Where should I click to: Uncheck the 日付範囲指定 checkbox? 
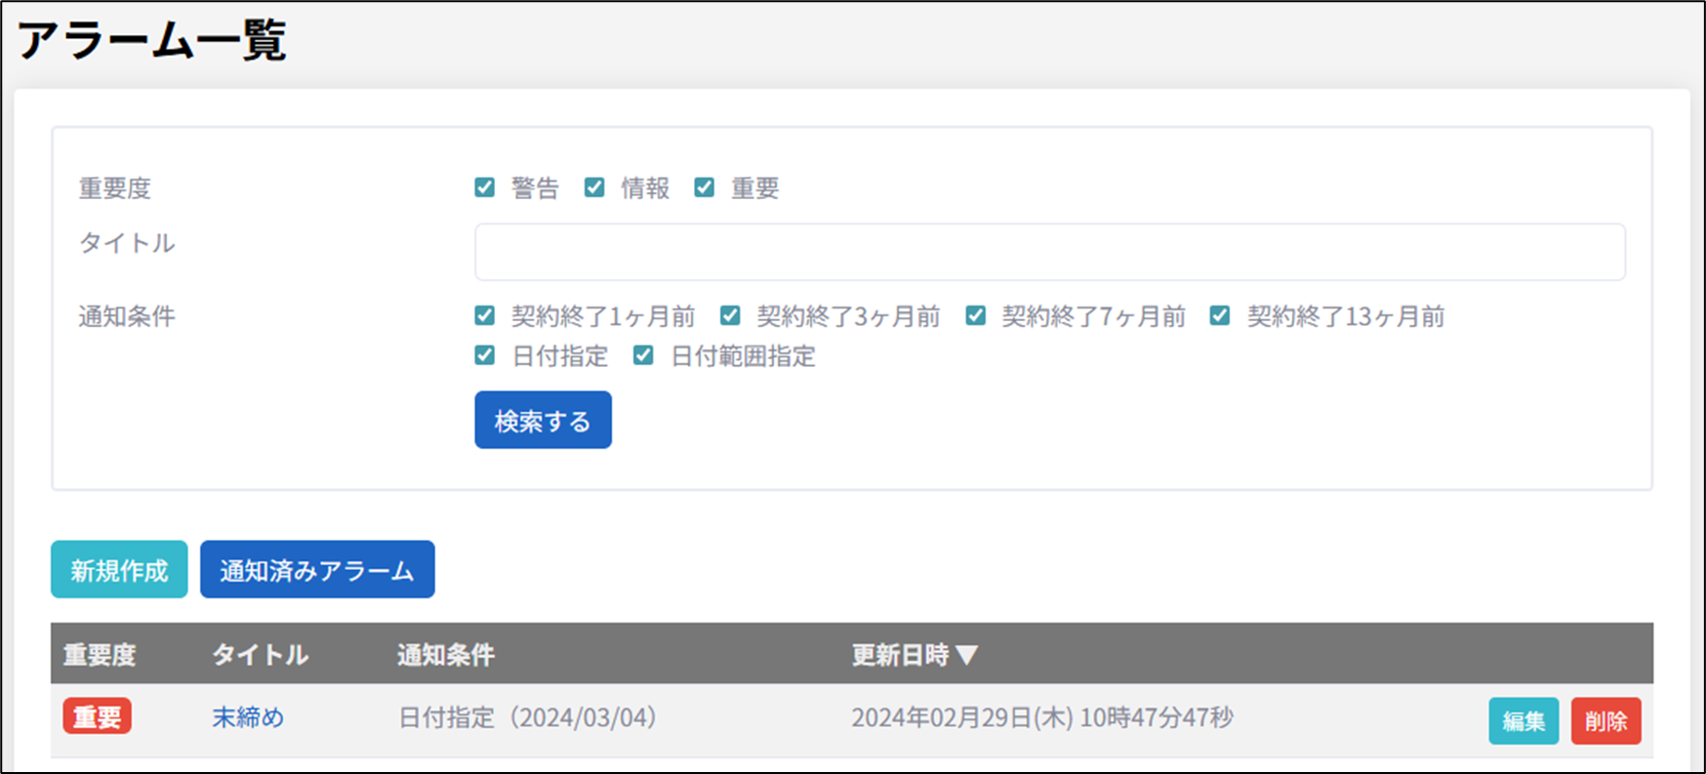coord(643,355)
